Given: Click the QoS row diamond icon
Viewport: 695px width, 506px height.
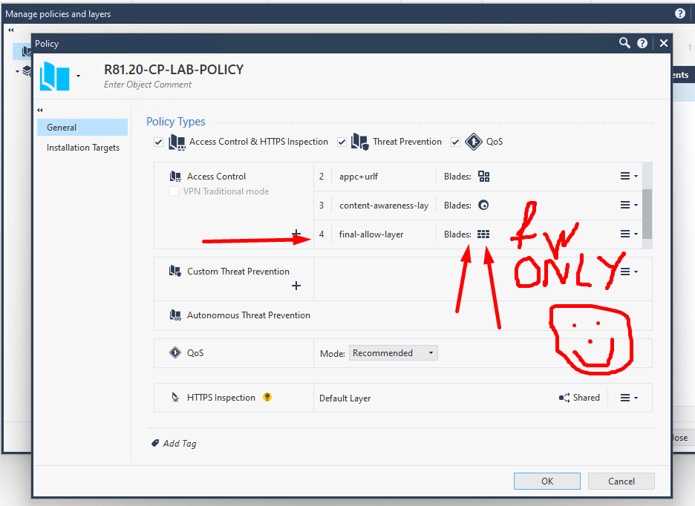Looking at the screenshot, I should coord(175,352).
